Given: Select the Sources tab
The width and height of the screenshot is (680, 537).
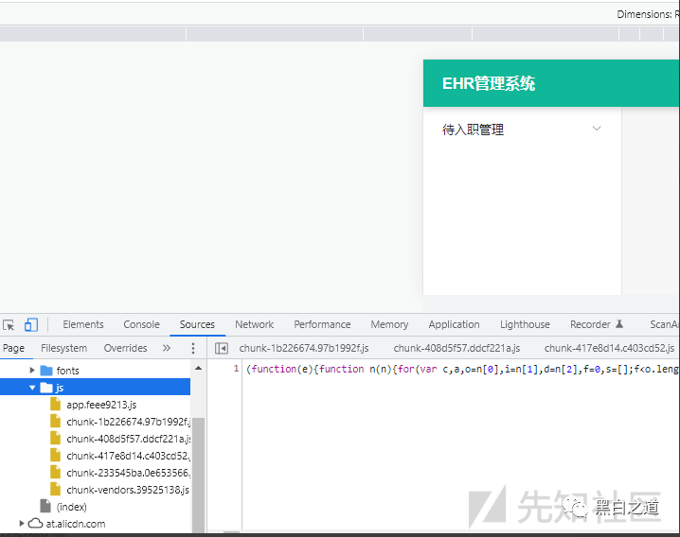Looking at the screenshot, I should point(197,325).
